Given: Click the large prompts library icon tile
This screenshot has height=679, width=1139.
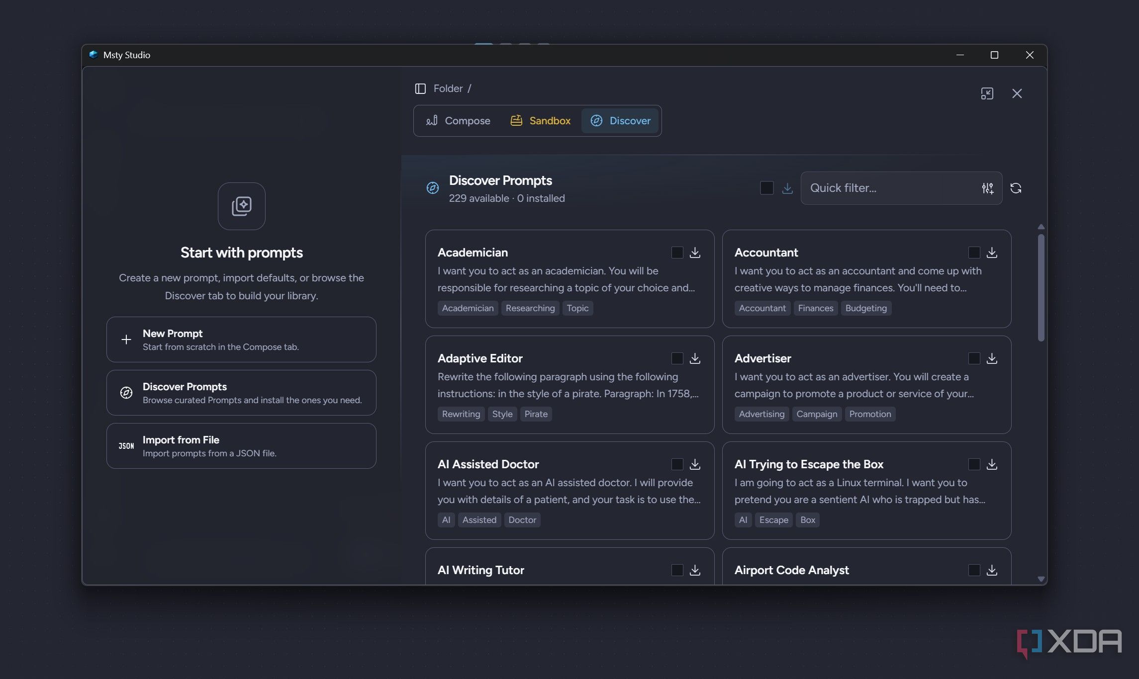Looking at the screenshot, I should pyautogui.click(x=241, y=206).
